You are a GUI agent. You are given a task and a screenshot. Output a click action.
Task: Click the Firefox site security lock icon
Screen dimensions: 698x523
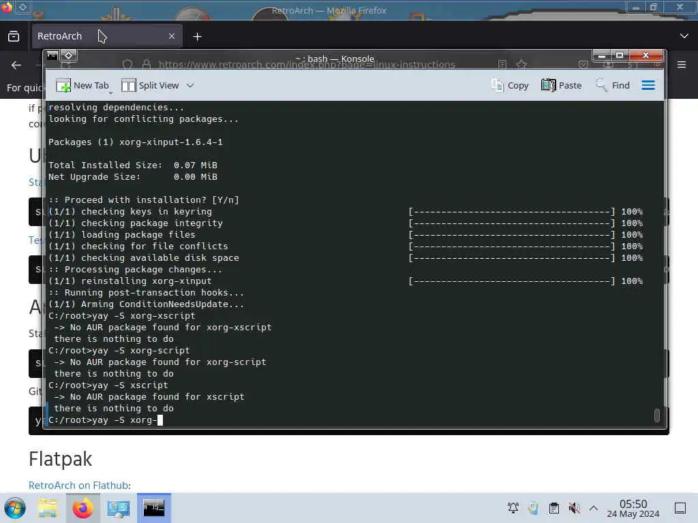tap(147, 65)
